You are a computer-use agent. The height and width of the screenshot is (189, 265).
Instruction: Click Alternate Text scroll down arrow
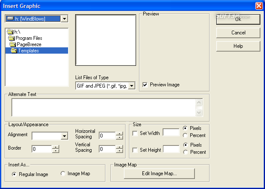pyautogui.click(x=199, y=112)
